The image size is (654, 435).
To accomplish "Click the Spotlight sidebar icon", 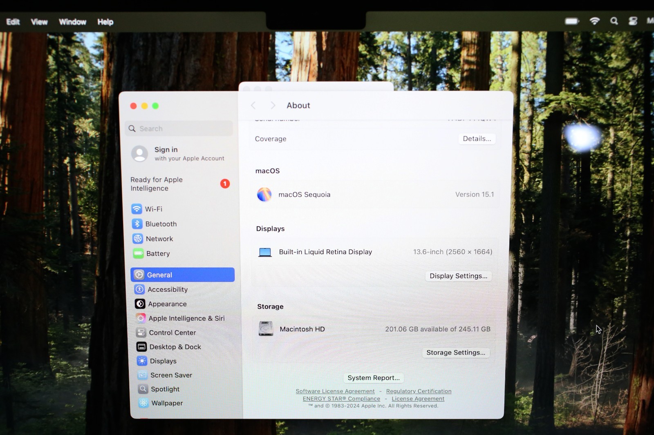I will 143,389.
